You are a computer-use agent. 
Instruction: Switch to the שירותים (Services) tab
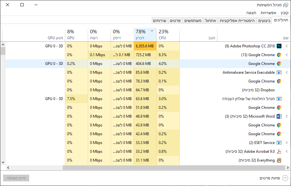pos(160,20)
